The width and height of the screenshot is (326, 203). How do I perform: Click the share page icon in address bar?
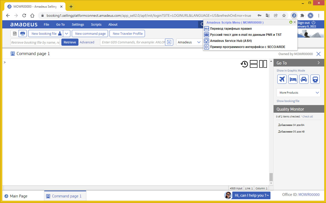pyautogui.click(x=276, y=15)
